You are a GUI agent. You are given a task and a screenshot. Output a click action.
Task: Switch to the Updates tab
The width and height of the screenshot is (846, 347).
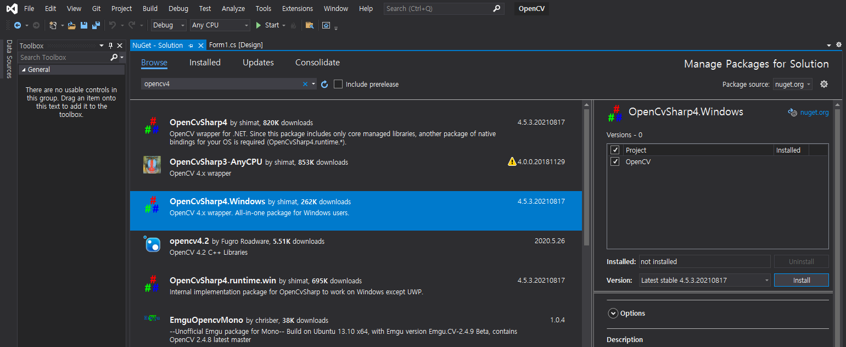(258, 63)
